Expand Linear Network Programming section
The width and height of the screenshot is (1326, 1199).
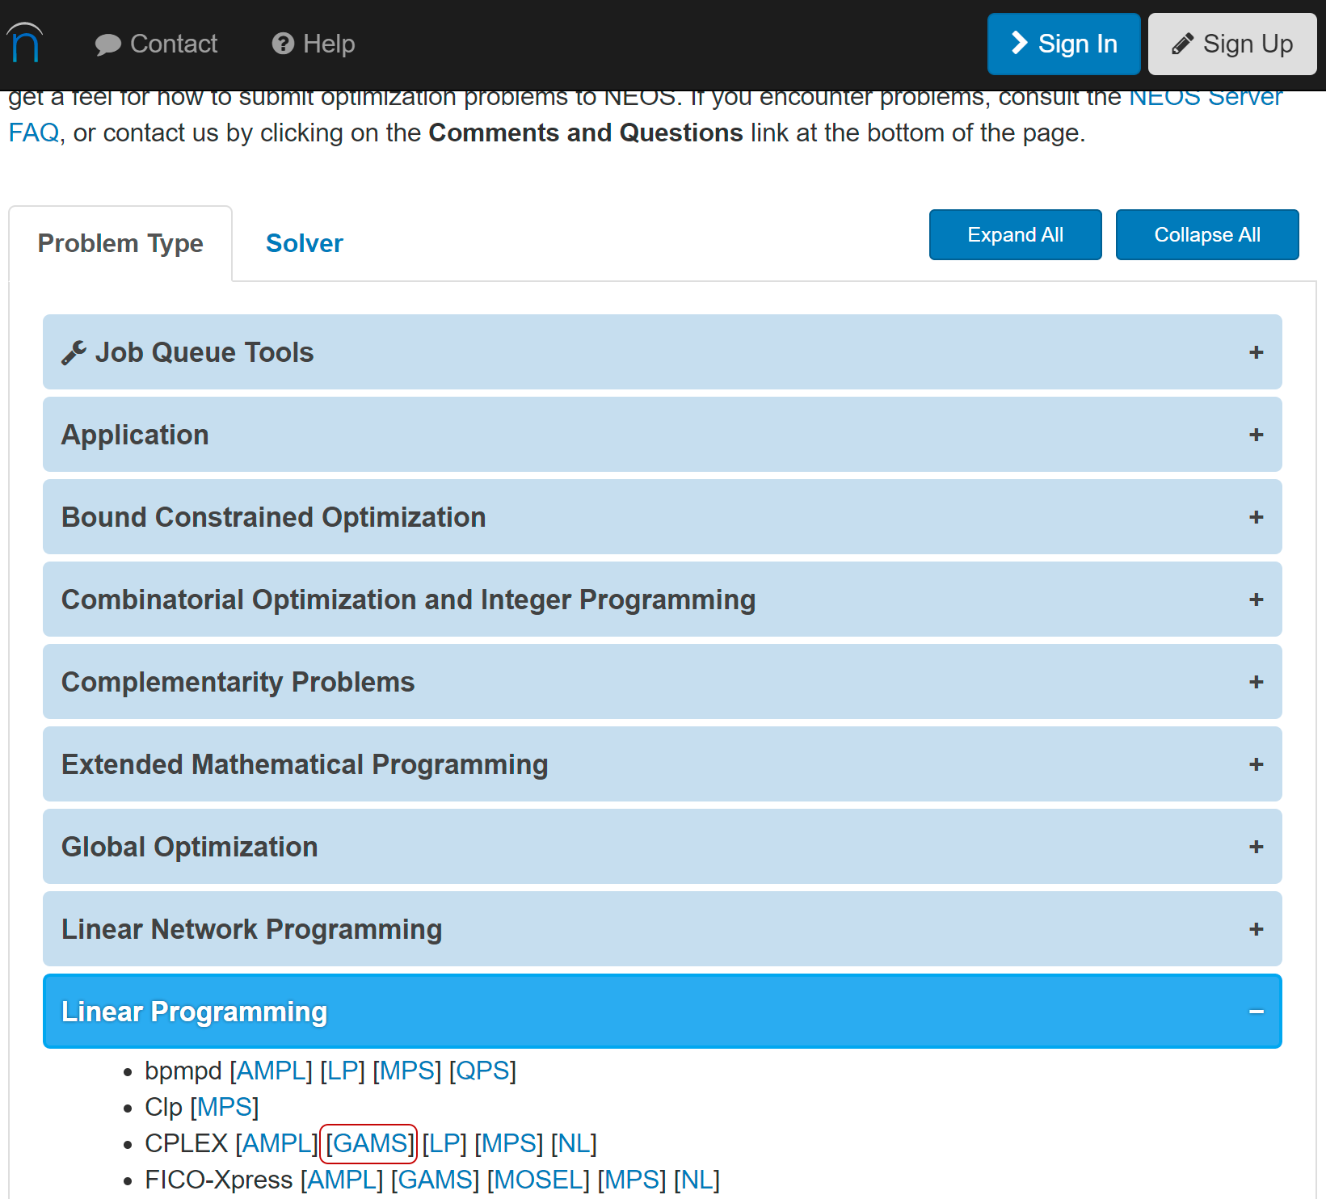[662, 929]
